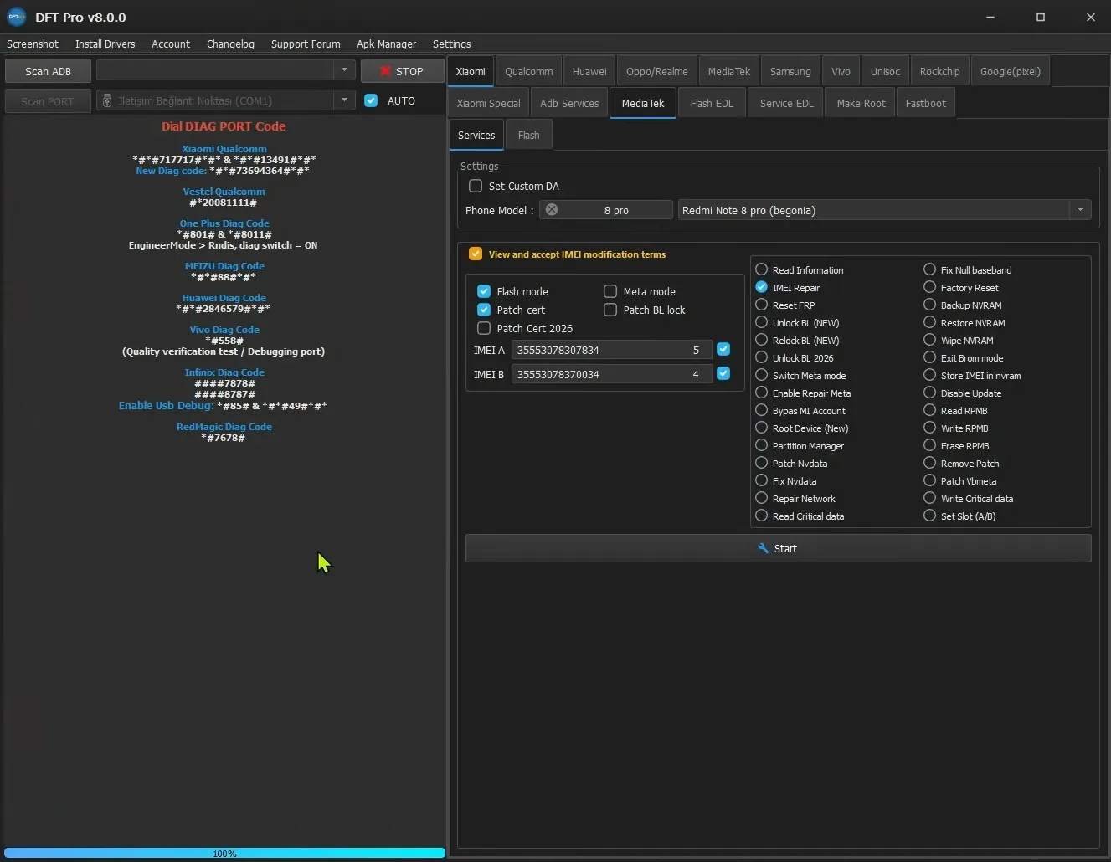Open the Oppo/Realme brand tab

click(x=657, y=71)
